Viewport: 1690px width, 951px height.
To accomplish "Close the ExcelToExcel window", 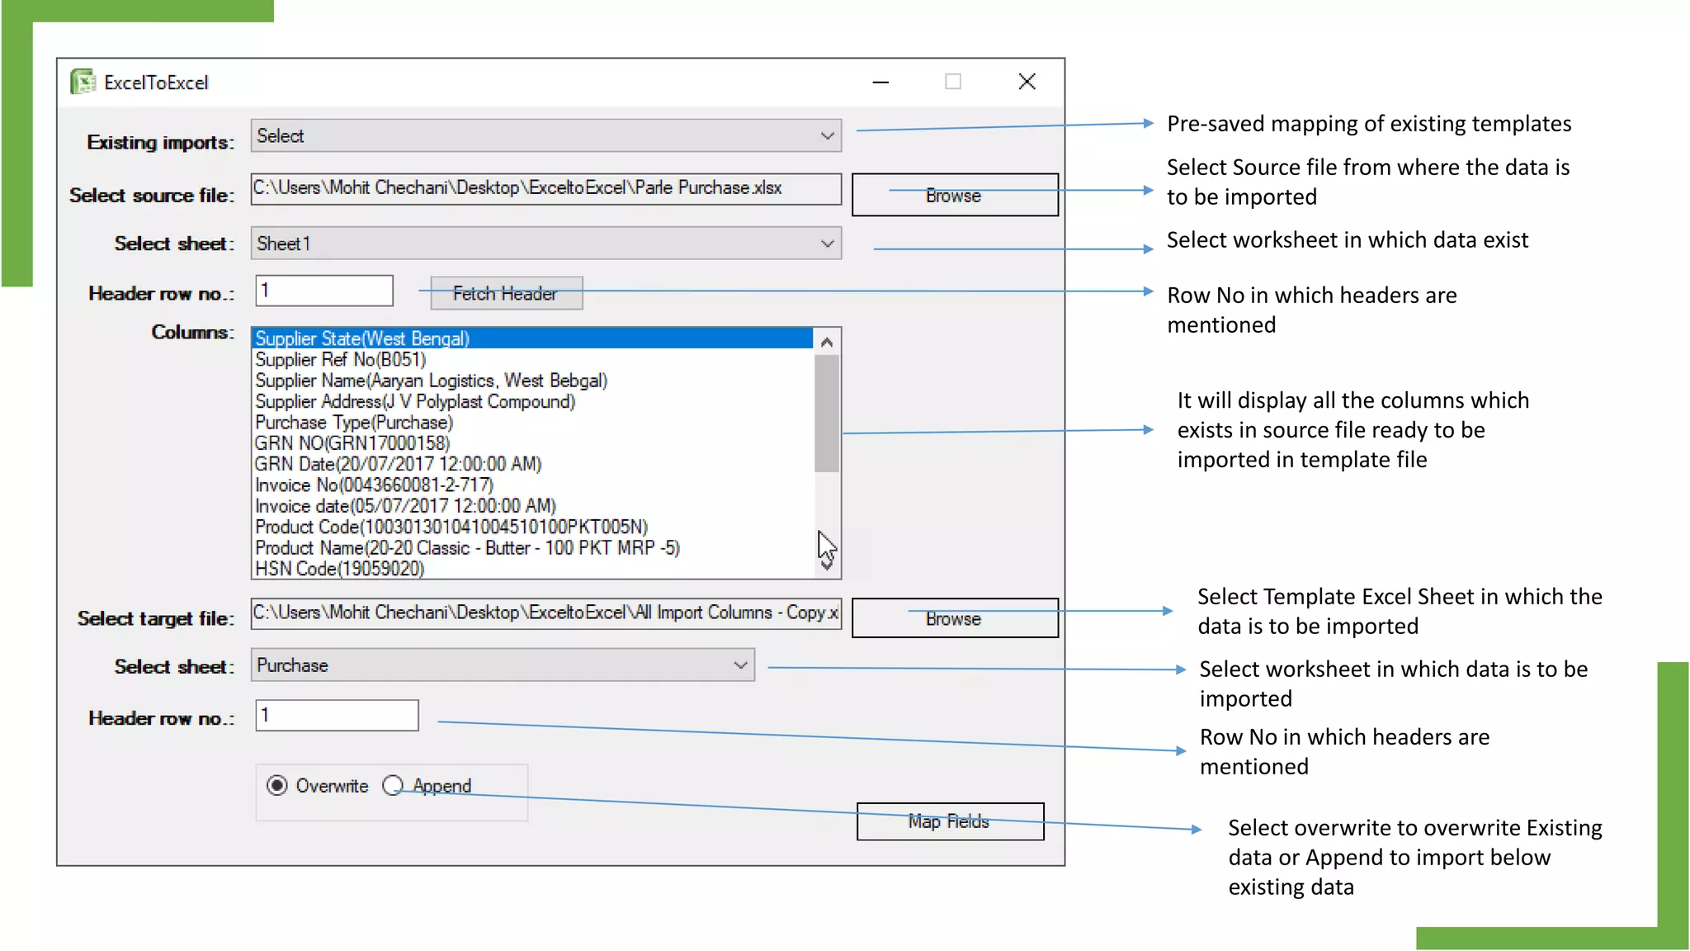I will (1027, 82).
